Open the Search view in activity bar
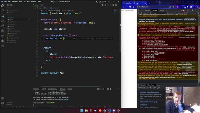 pos(2,11)
